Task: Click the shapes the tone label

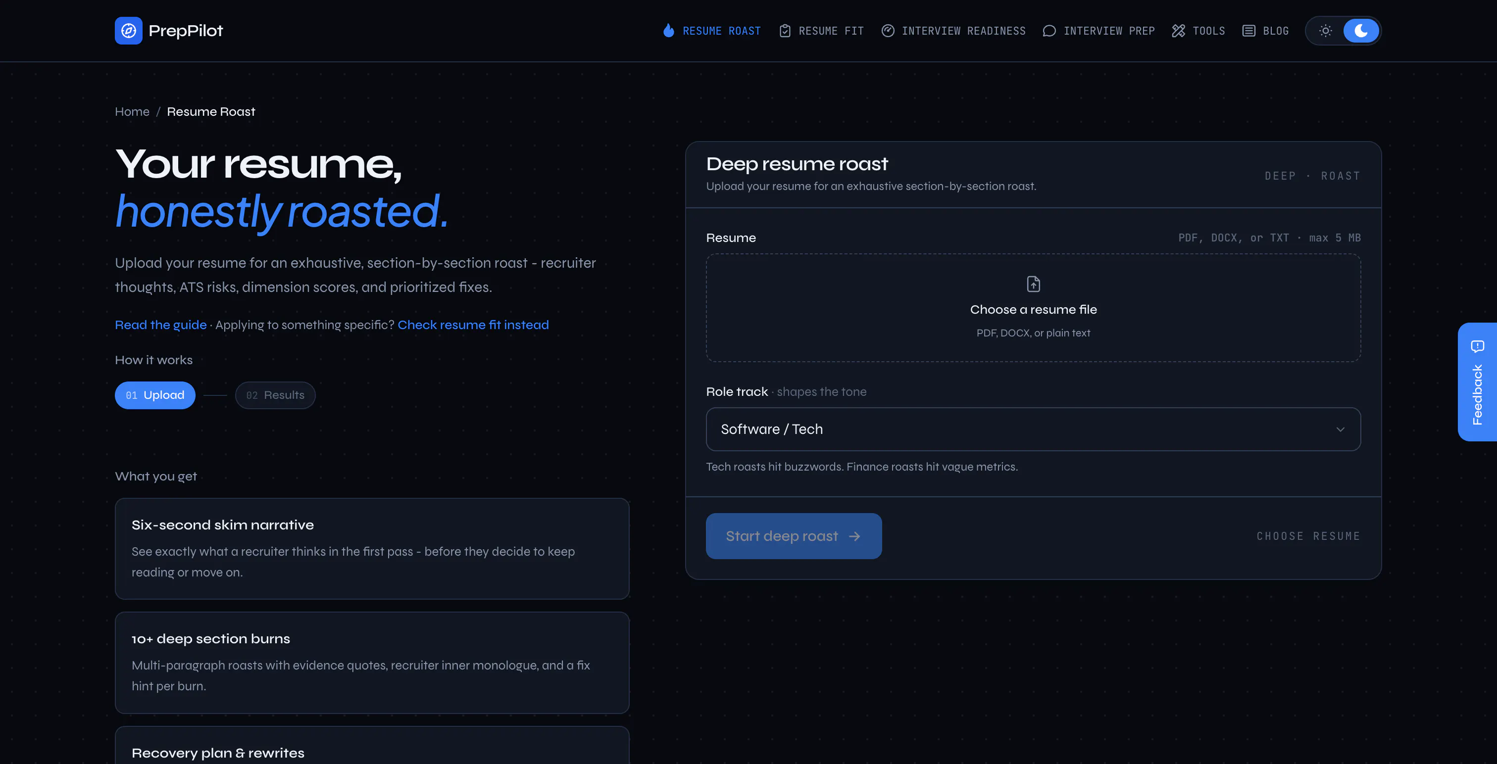Action: click(x=822, y=392)
